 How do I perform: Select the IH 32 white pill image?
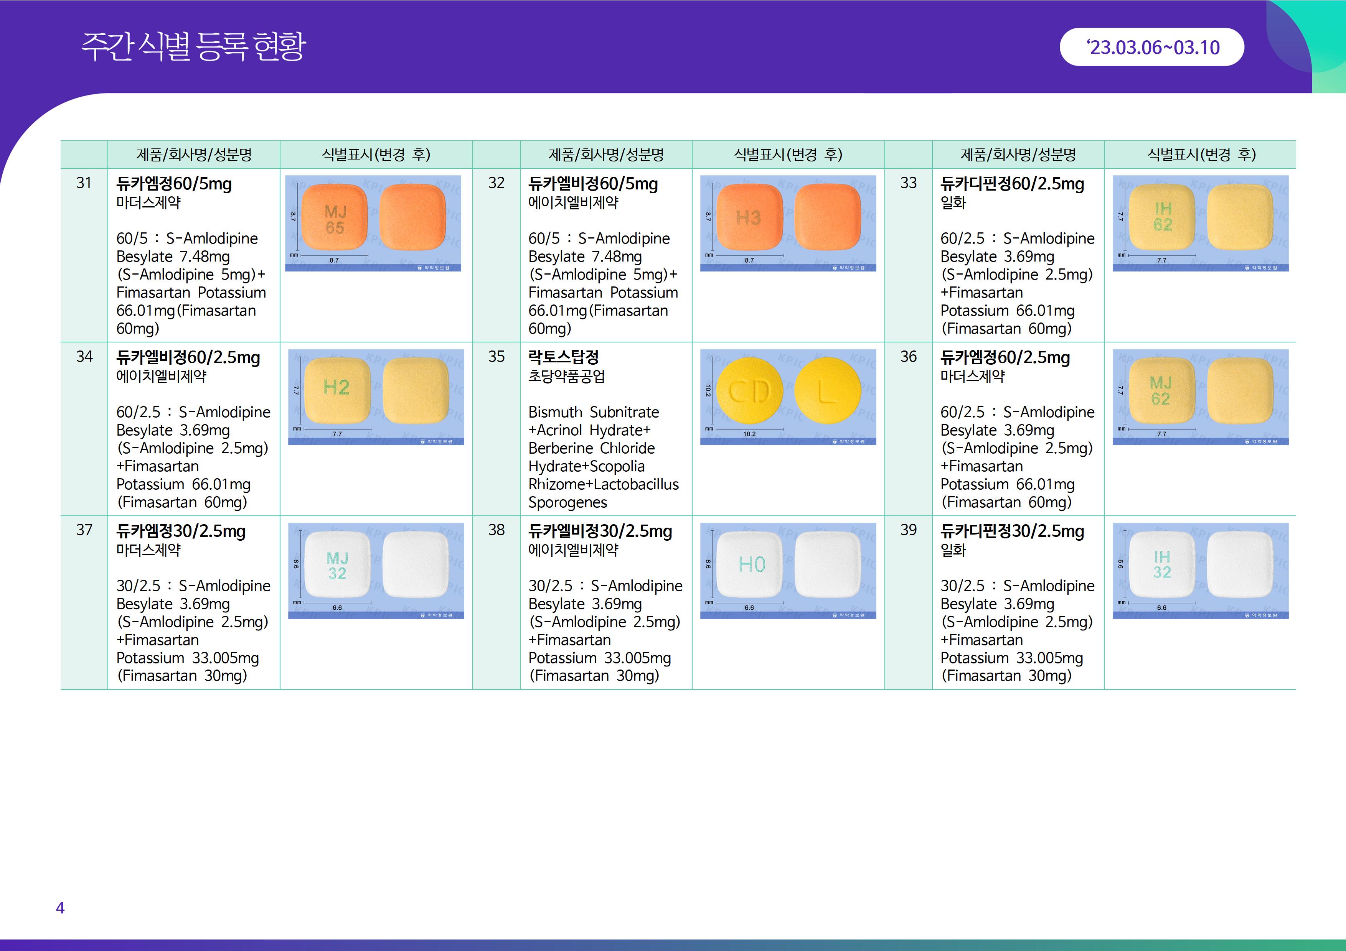tap(1200, 570)
